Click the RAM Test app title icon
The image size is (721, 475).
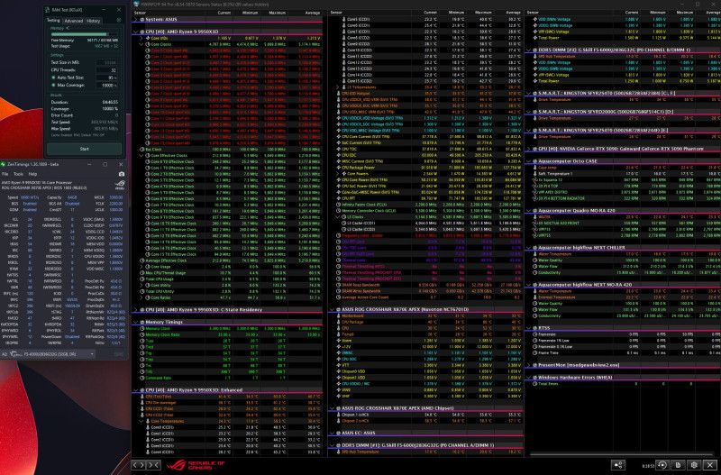click(48, 10)
